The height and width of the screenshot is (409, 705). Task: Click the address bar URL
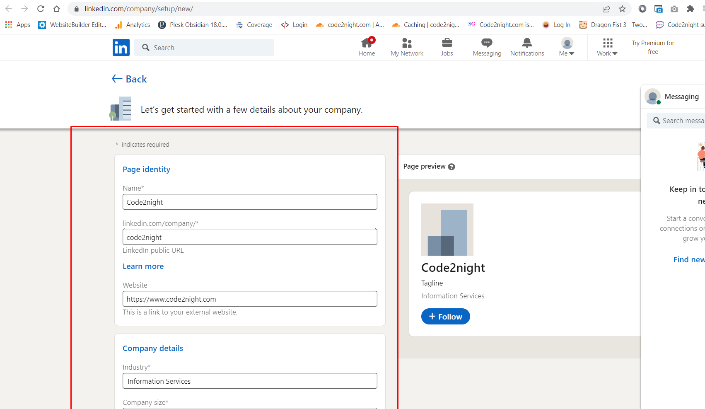click(139, 9)
